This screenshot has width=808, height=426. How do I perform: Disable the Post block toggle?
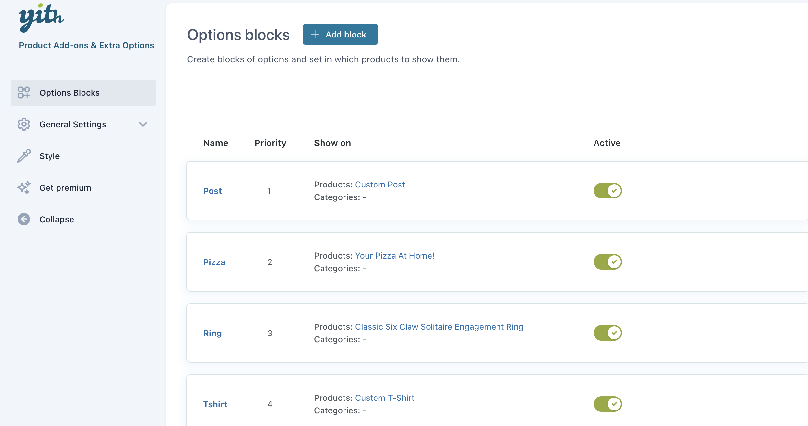(x=607, y=191)
